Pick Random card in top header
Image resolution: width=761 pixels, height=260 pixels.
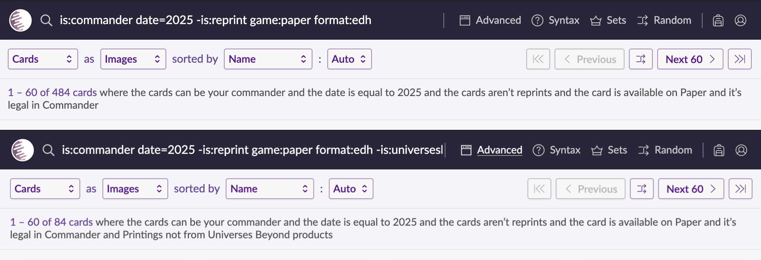click(664, 20)
